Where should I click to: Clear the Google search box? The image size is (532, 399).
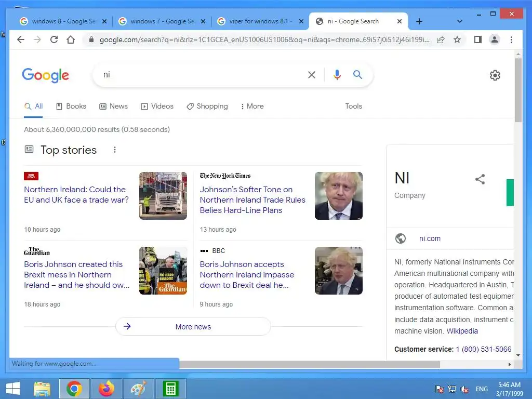click(312, 75)
